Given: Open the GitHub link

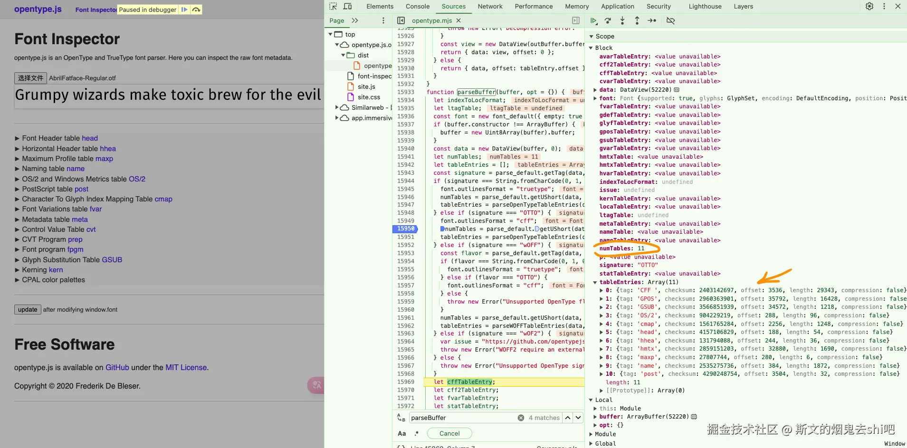Looking at the screenshot, I should (117, 367).
